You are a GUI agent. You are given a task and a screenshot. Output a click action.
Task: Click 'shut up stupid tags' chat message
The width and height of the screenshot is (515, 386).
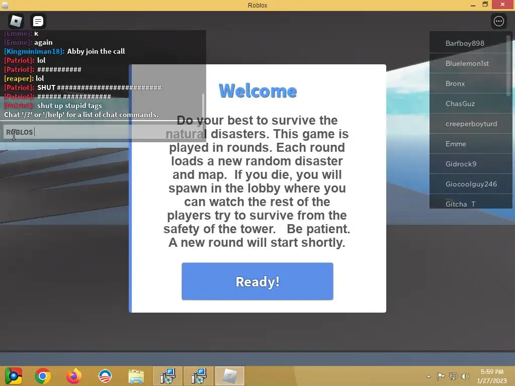[x=69, y=106]
